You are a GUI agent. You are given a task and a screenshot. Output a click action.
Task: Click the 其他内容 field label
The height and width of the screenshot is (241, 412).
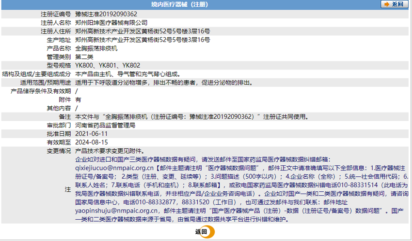pyautogui.click(x=59, y=108)
